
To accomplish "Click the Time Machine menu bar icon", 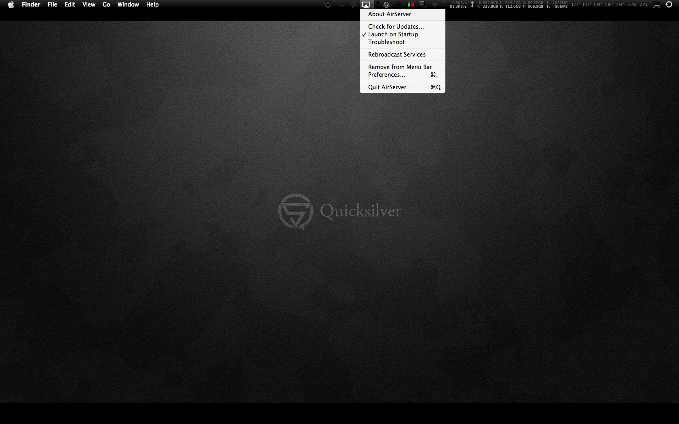I will (x=669, y=4).
